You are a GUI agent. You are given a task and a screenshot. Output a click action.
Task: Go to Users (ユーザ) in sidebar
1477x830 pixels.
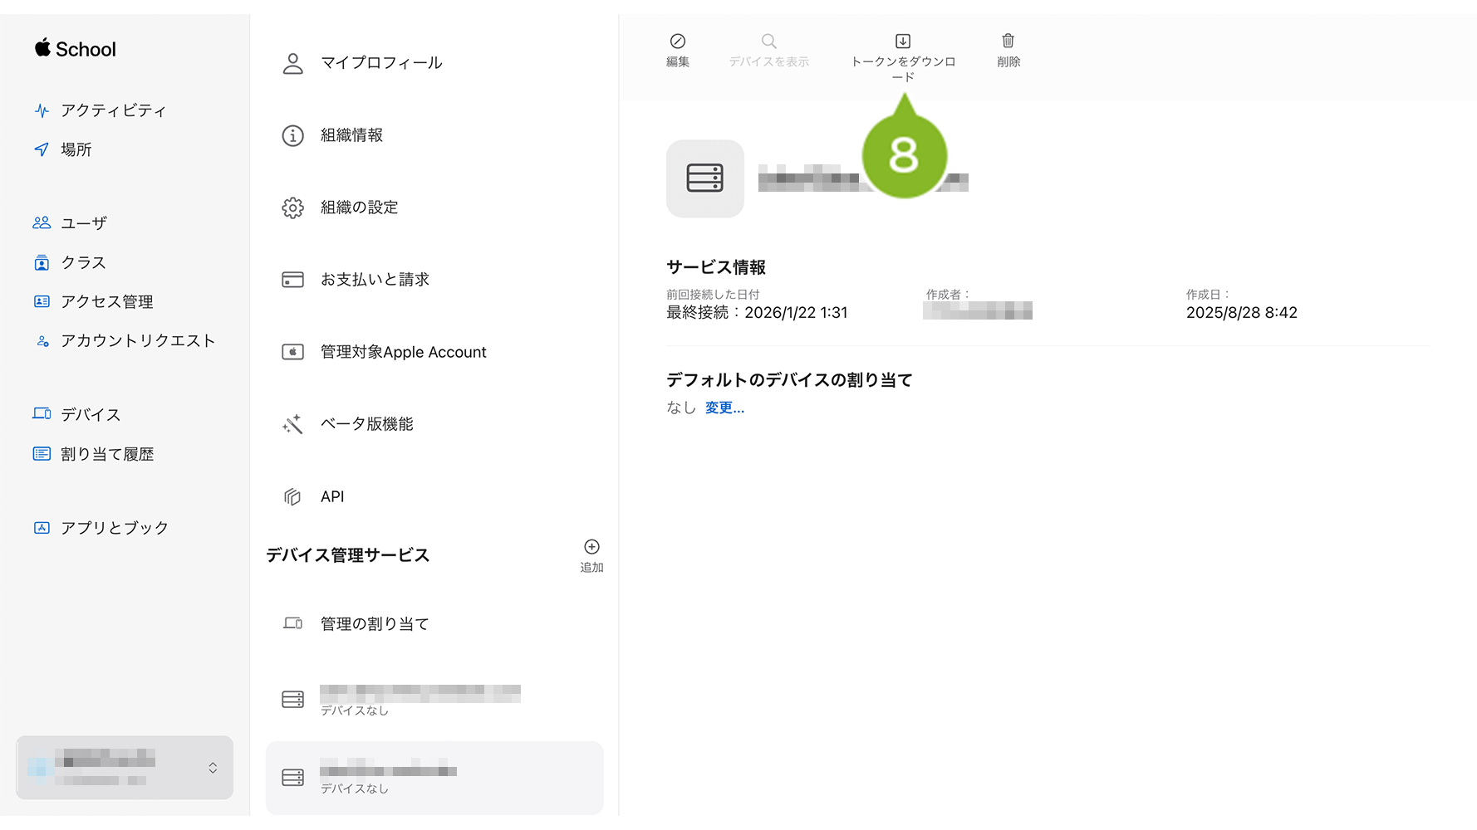tap(83, 223)
